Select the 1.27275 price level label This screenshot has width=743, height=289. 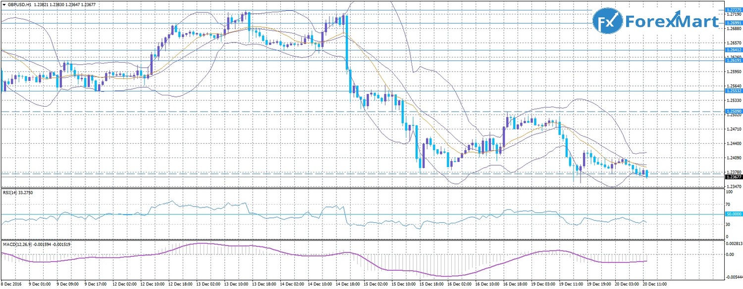coord(733,9)
